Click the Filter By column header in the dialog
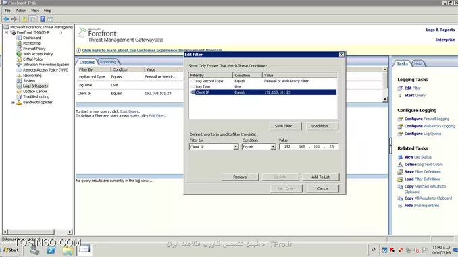458x257 pixels. click(210, 75)
